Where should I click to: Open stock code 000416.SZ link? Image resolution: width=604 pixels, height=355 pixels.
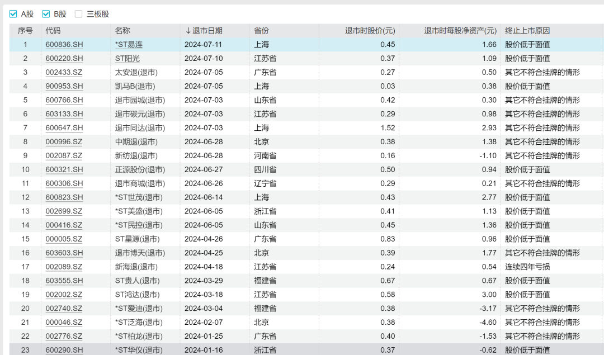click(64, 225)
